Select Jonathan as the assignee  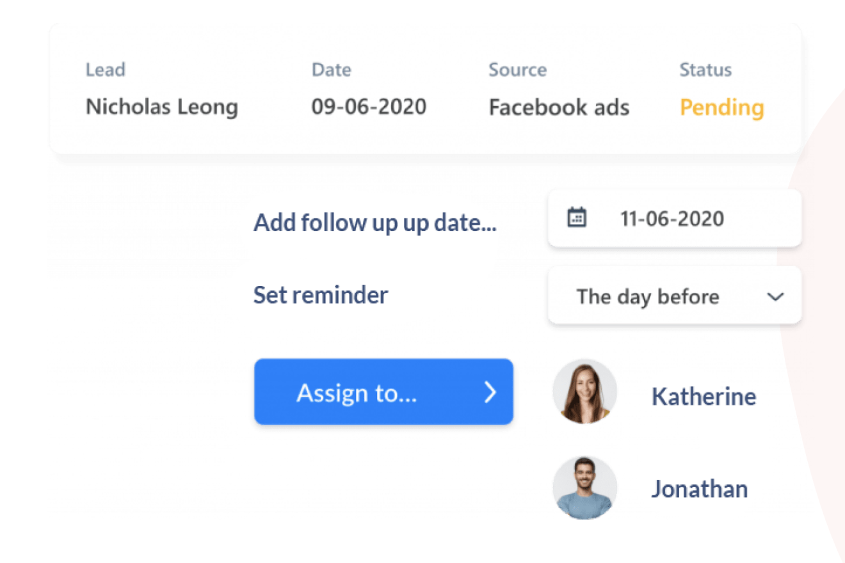[699, 489]
